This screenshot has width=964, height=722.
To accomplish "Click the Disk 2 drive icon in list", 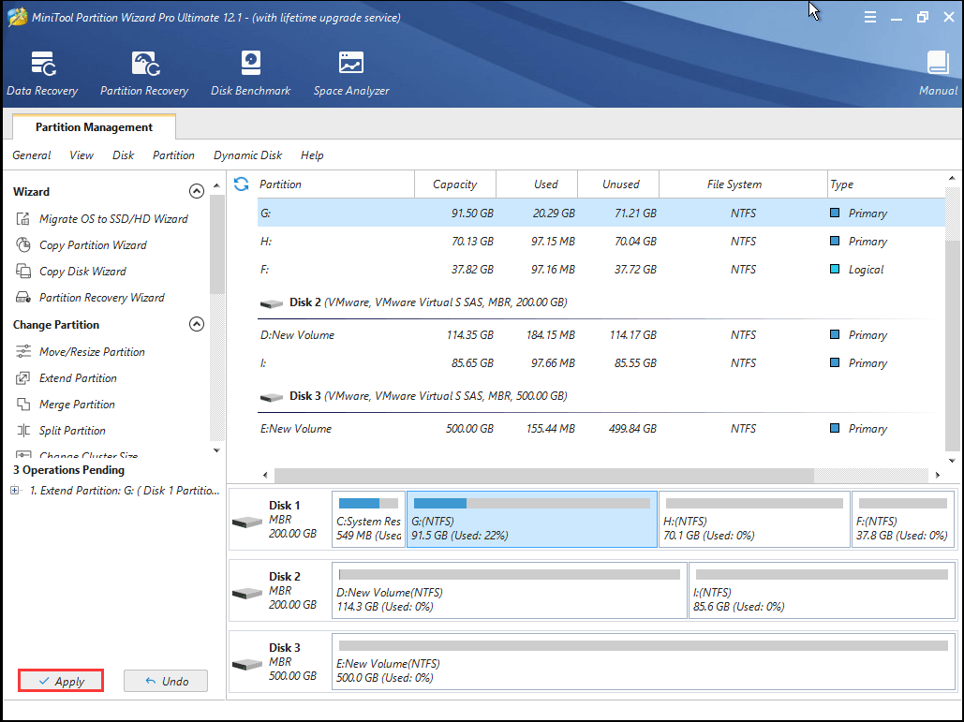I will tap(271, 303).
